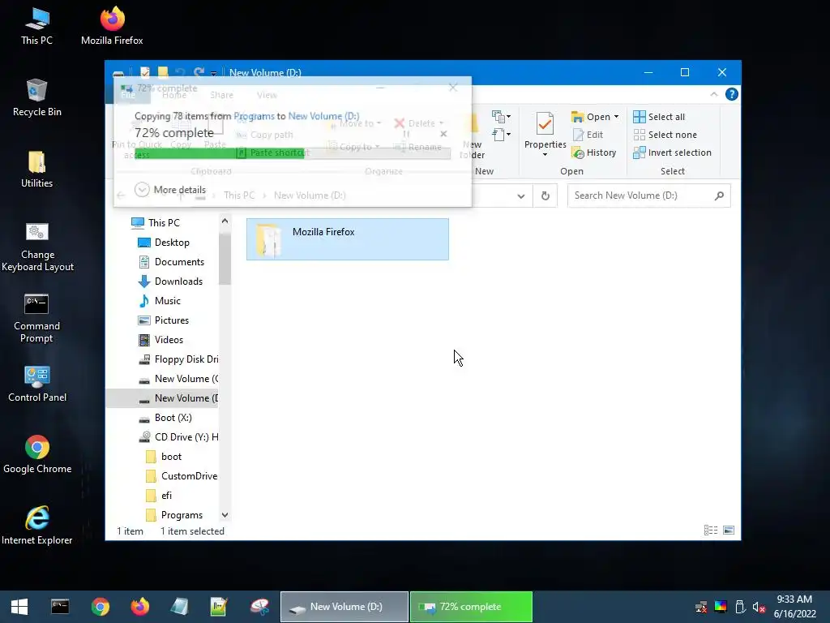Click Edit in the Open group

click(588, 135)
